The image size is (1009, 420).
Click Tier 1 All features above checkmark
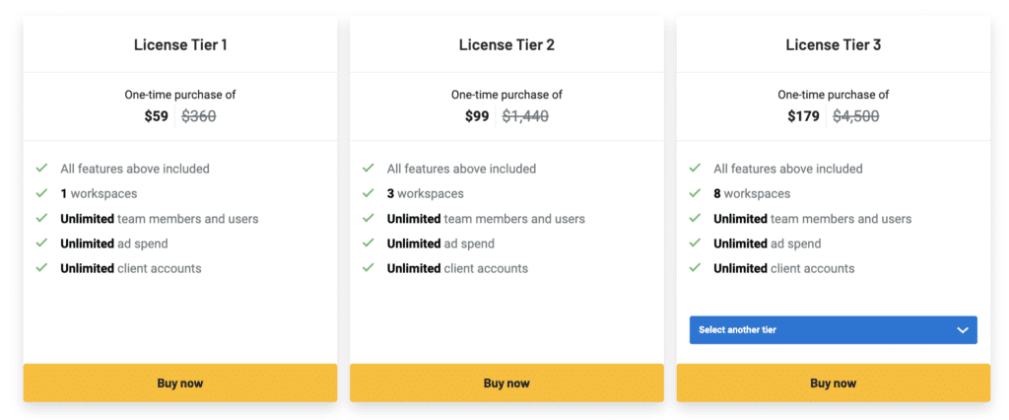pos(41,169)
